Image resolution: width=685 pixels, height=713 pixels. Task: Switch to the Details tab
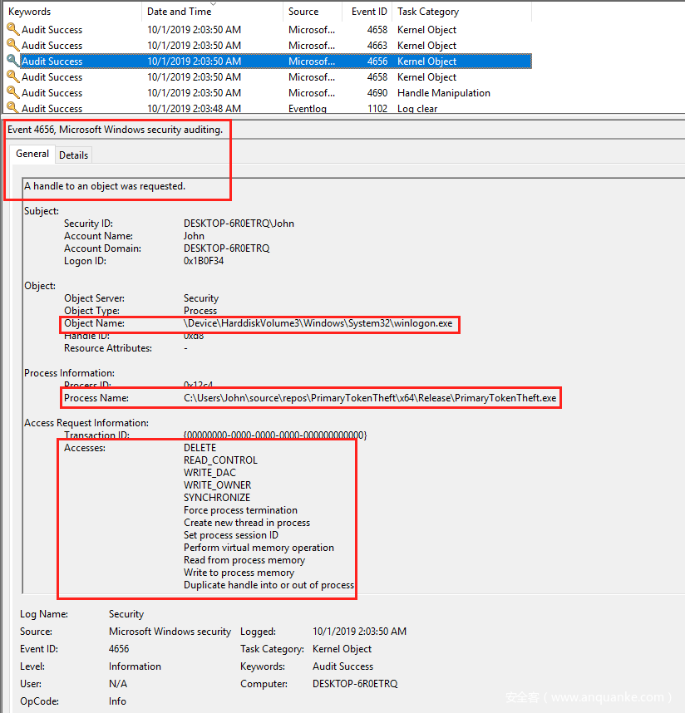click(73, 155)
